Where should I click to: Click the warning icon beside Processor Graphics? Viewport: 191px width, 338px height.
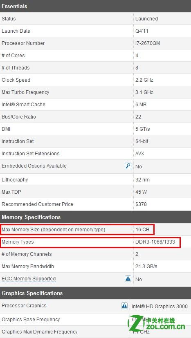pyautogui.click(x=124, y=305)
